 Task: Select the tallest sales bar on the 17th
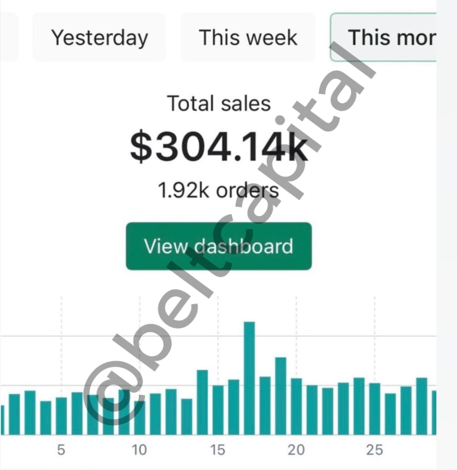249,378
